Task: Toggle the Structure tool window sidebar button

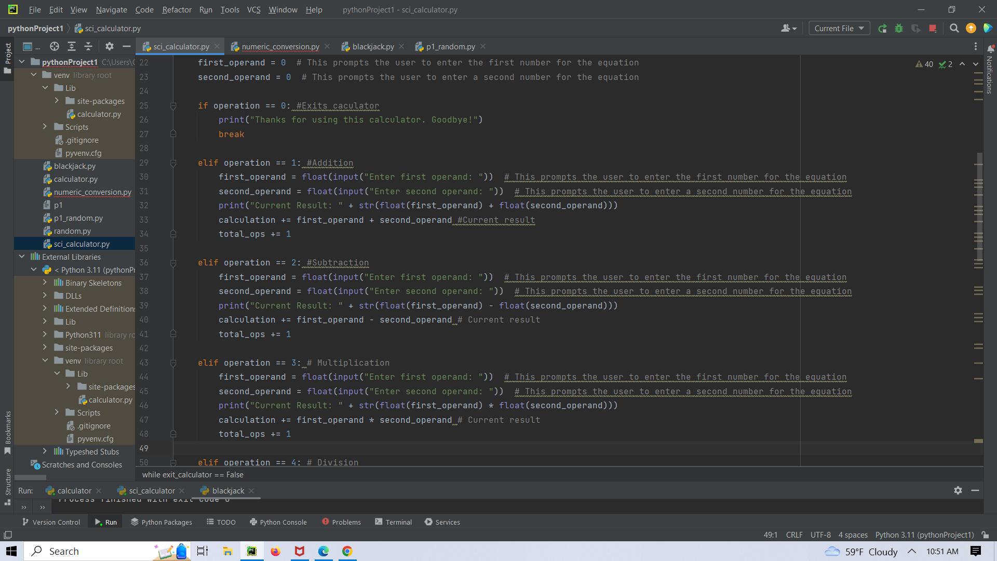Action: pyautogui.click(x=7, y=487)
